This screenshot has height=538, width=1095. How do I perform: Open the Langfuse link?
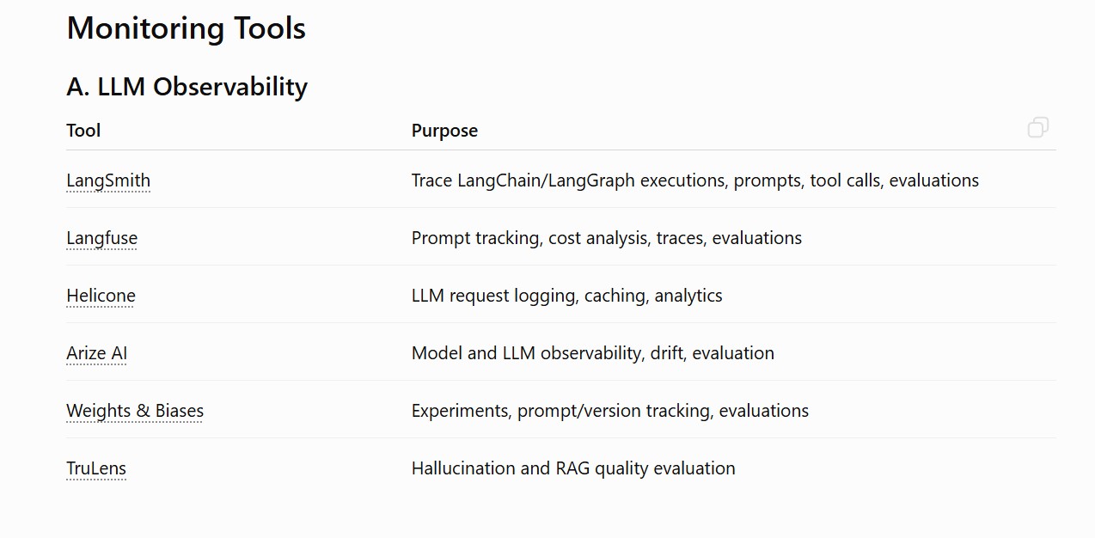click(x=101, y=238)
